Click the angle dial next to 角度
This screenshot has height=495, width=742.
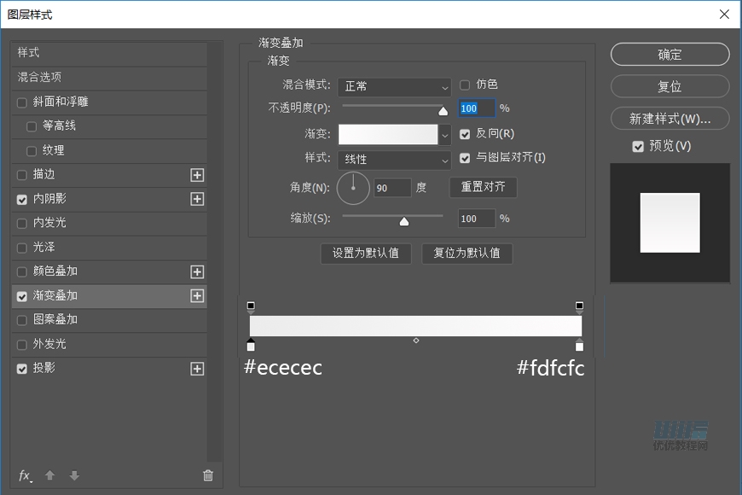tap(353, 188)
